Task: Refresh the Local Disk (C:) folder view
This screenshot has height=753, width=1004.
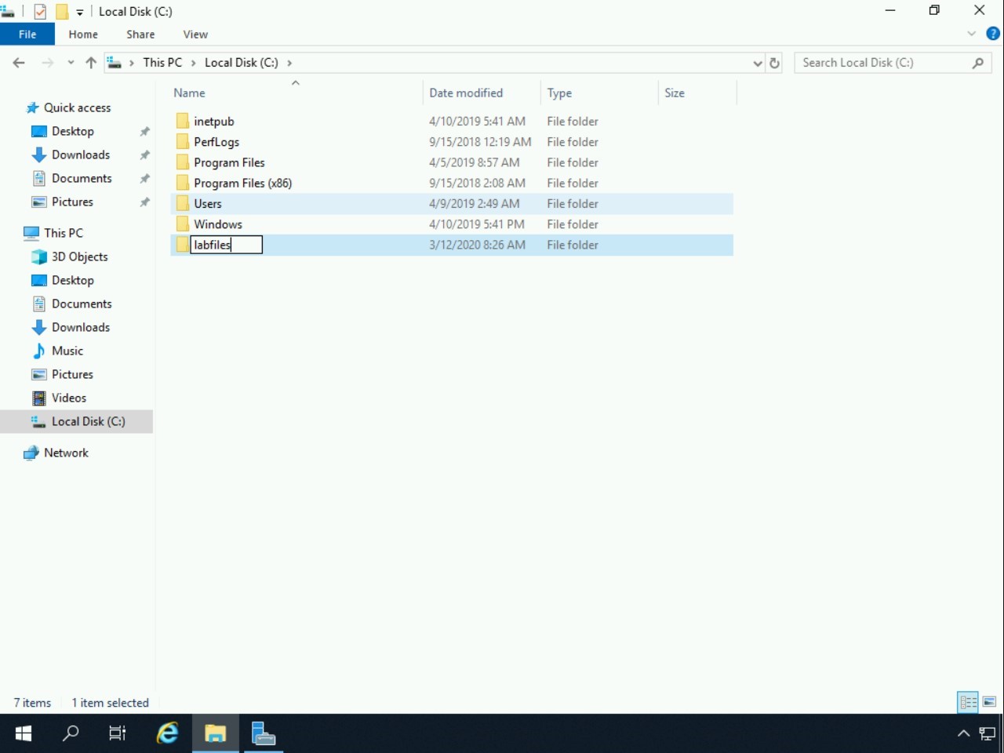Action: (775, 63)
